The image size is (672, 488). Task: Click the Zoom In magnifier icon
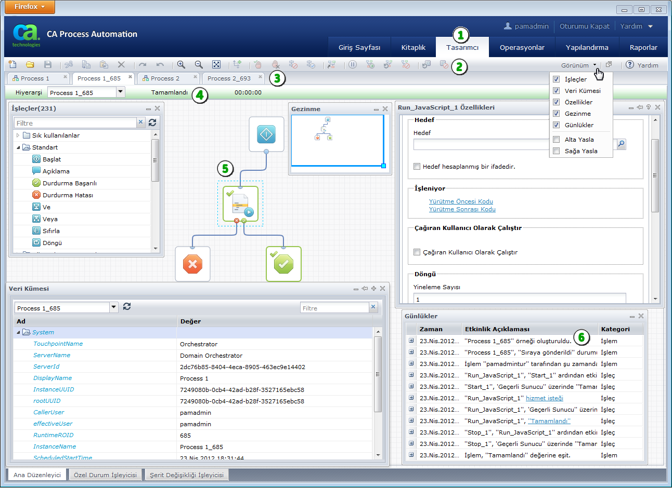point(181,65)
